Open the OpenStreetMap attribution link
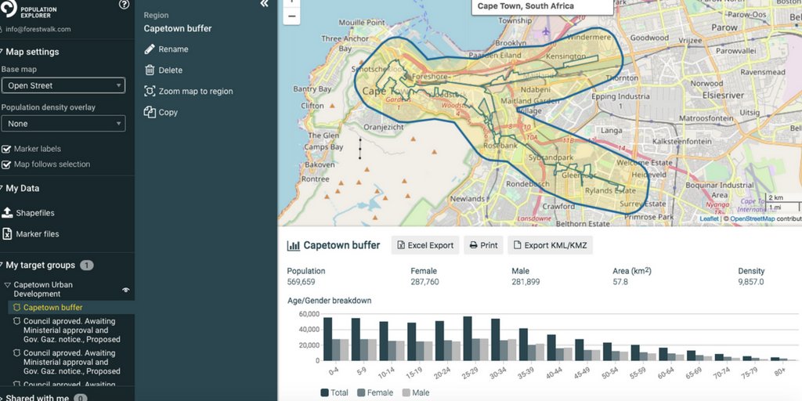This screenshot has width=802, height=401. (752, 219)
